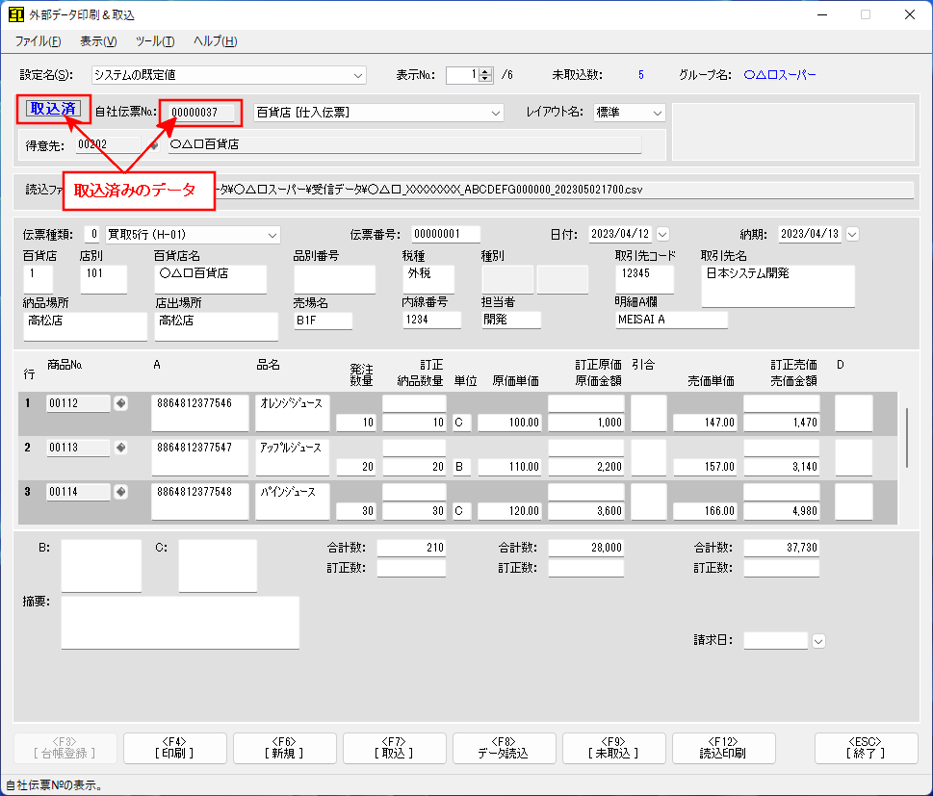Open the ヘルプ menu

pyautogui.click(x=215, y=41)
